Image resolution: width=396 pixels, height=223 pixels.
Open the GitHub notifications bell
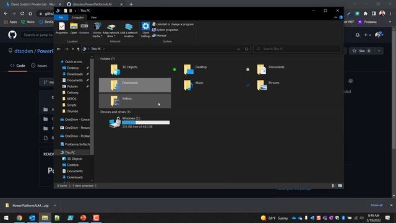358,35
